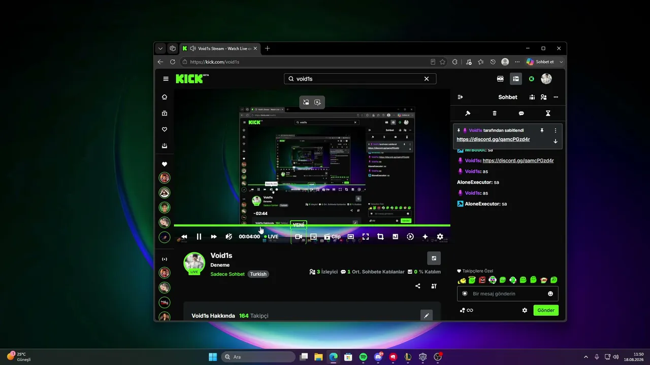Click the sparkle icon in player controls
The image size is (650, 365).
tap(425, 237)
